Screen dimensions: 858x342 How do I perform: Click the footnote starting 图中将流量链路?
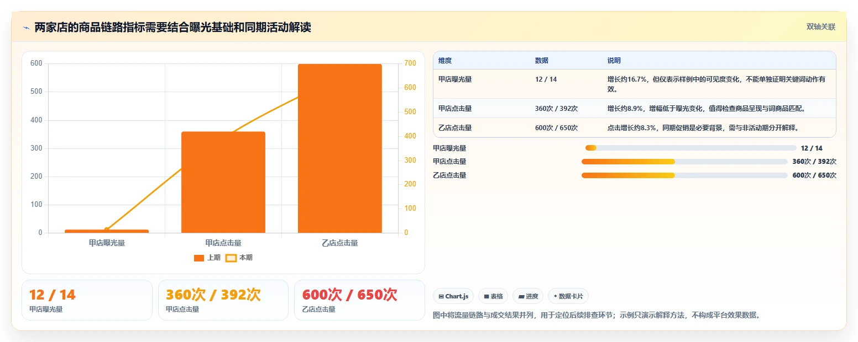(597, 316)
